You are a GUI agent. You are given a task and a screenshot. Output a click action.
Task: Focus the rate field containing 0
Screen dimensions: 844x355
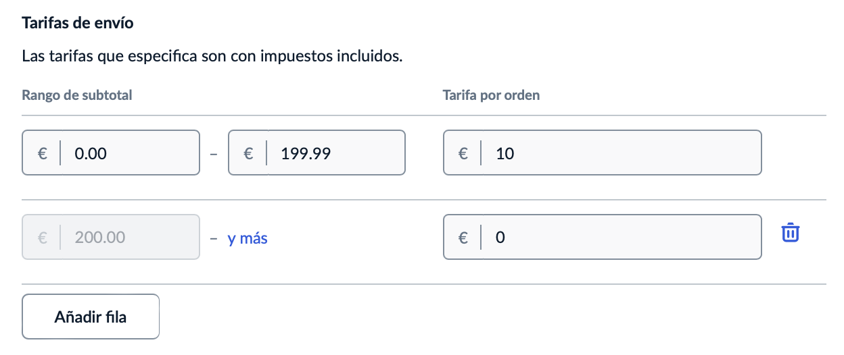603,237
